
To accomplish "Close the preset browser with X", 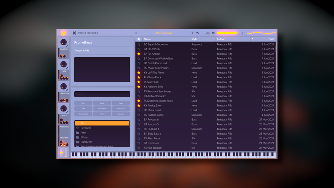I will (x=74, y=33).
